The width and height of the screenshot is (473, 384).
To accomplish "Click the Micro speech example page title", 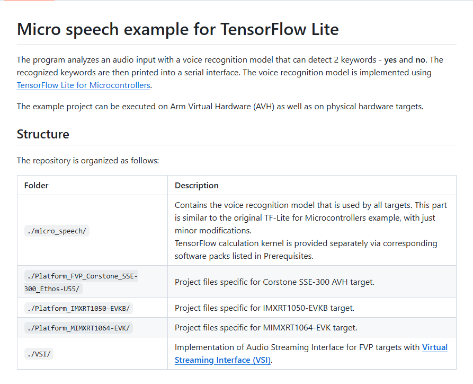I will point(177,29).
